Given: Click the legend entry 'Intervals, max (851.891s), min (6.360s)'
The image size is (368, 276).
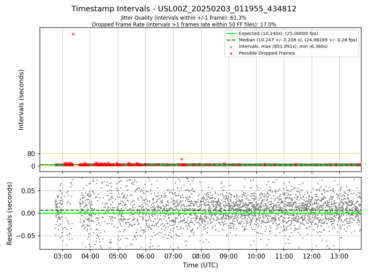Looking at the screenshot, I should point(283,47).
